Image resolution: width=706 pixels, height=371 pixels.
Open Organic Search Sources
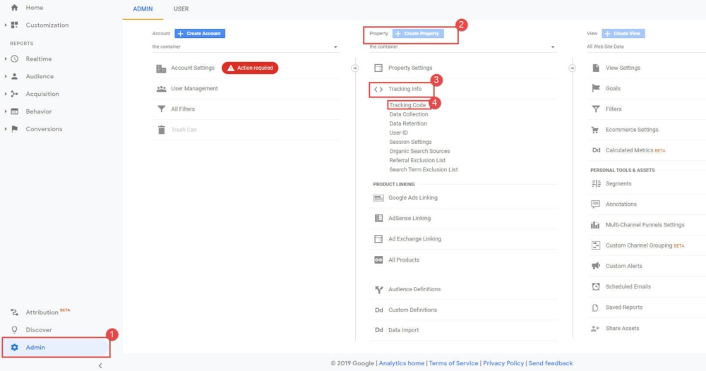pos(419,151)
